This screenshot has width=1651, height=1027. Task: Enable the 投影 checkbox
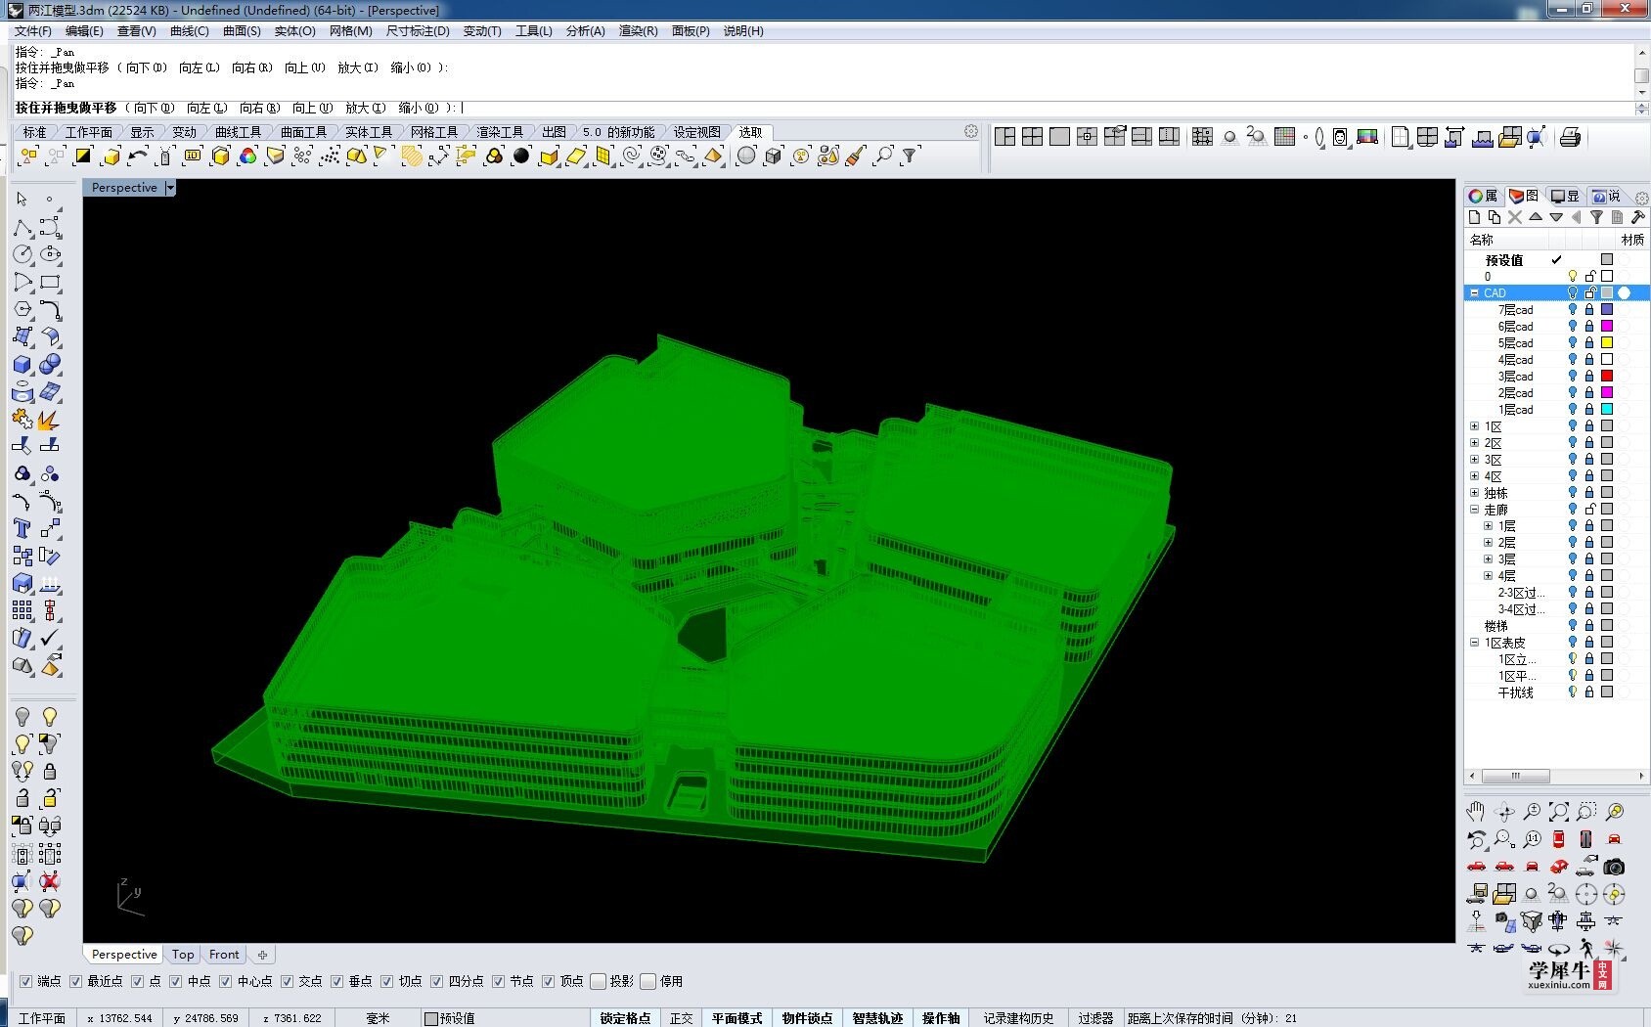click(x=599, y=981)
